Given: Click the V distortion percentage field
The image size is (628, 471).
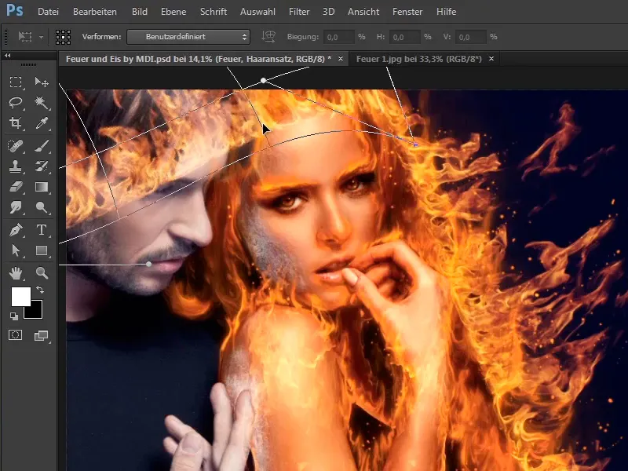Looking at the screenshot, I should click(x=470, y=37).
